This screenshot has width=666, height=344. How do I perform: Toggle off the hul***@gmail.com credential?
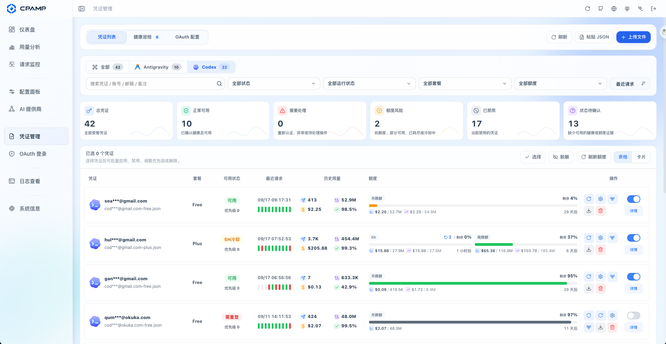(633, 238)
